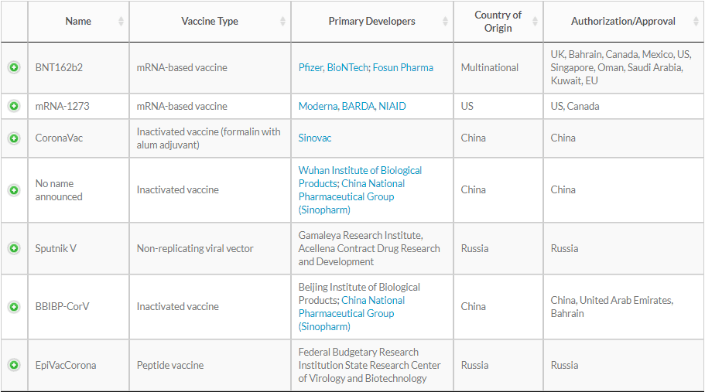
Task: Sort by Country of Origin arrows
Action: click(x=535, y=21)
